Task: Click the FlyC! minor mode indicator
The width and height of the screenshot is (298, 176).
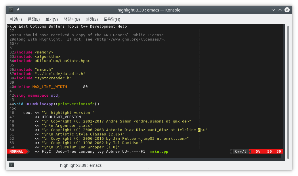Action: [x=47, y=152]
